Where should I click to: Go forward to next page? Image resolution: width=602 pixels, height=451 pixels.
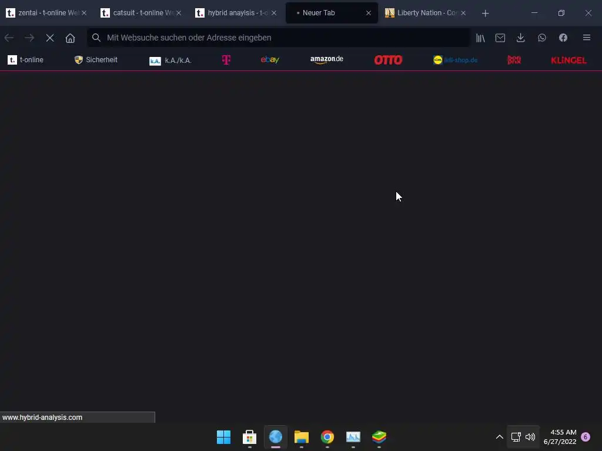pos(29,38)
